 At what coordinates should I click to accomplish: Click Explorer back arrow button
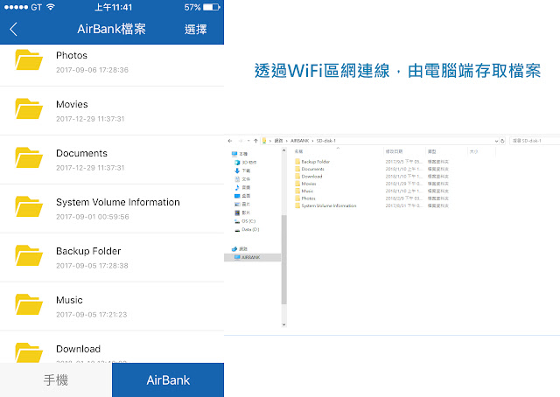(x=230, y=141)
